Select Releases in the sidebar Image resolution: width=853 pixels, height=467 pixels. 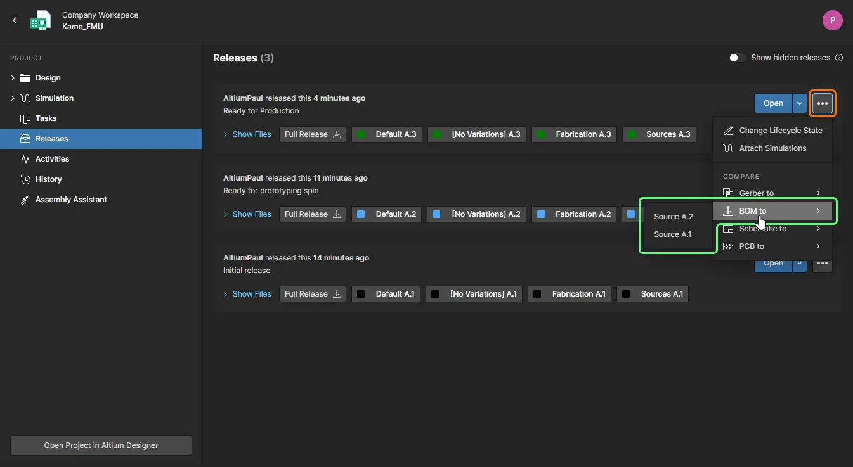pyautogui.click(x=101, y=139)
